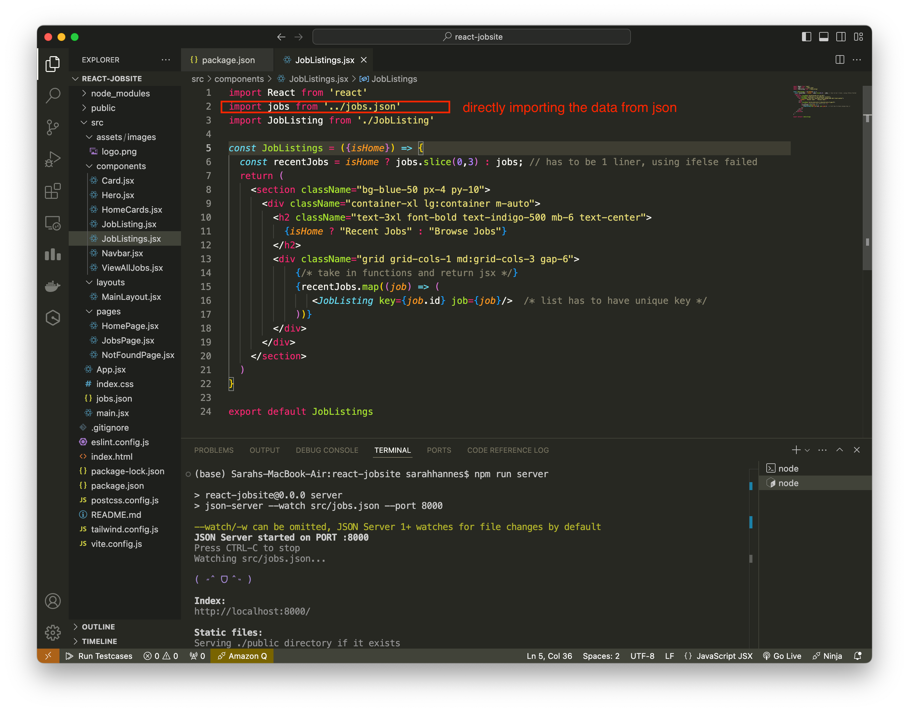Open jobs.json in the explorer

coord(125,399)
